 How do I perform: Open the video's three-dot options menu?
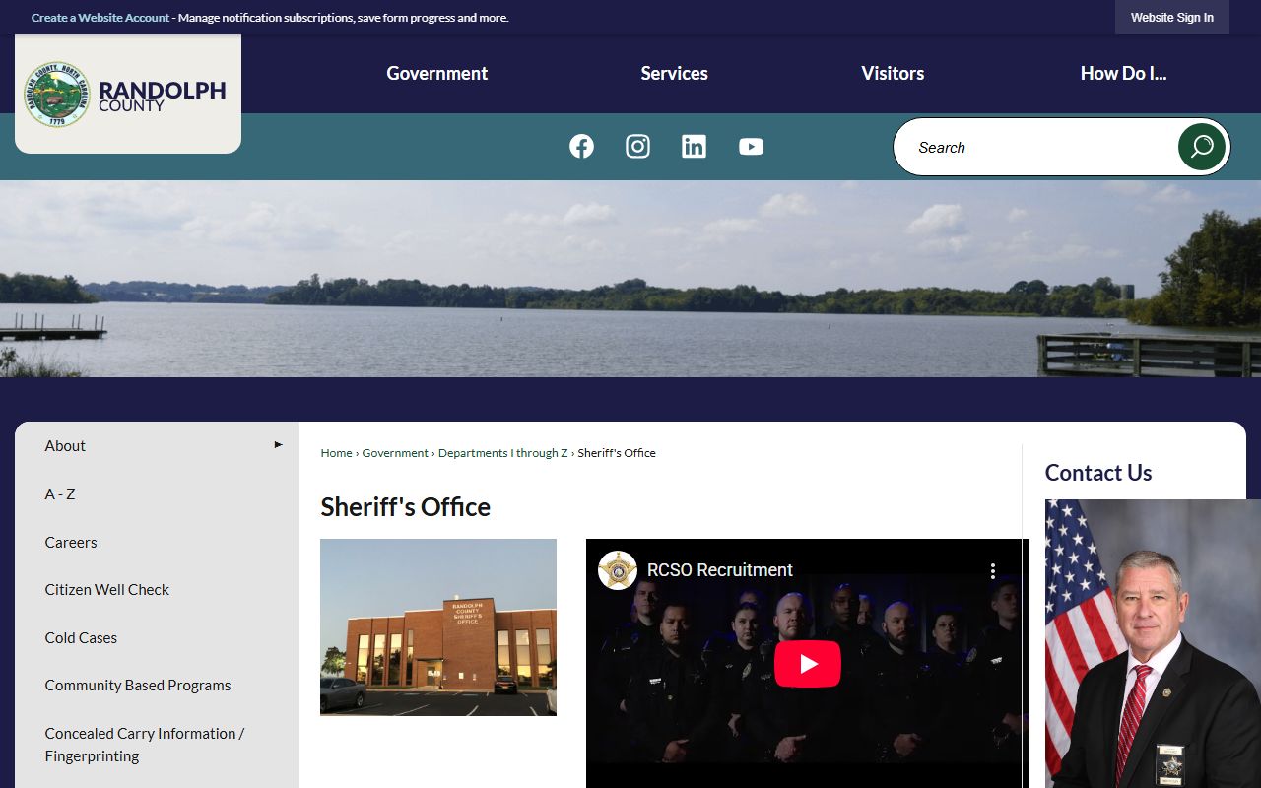993,570
